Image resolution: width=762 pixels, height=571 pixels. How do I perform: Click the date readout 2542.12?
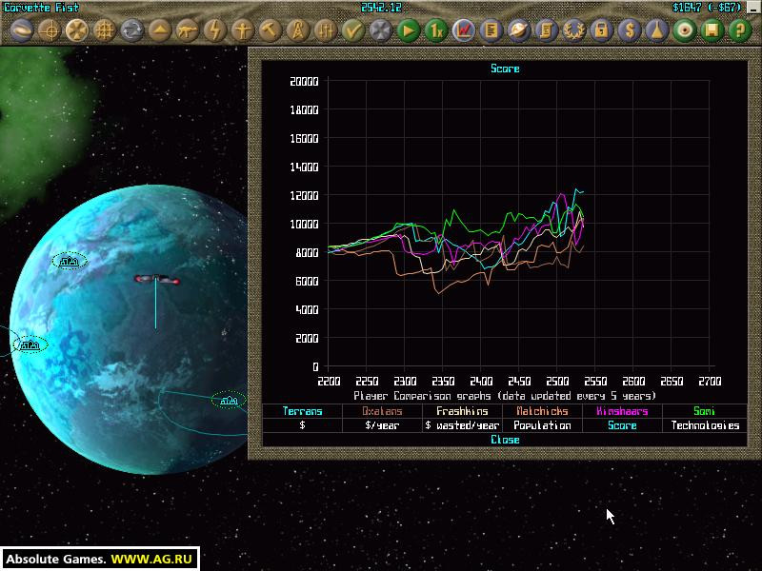[380, 8]
